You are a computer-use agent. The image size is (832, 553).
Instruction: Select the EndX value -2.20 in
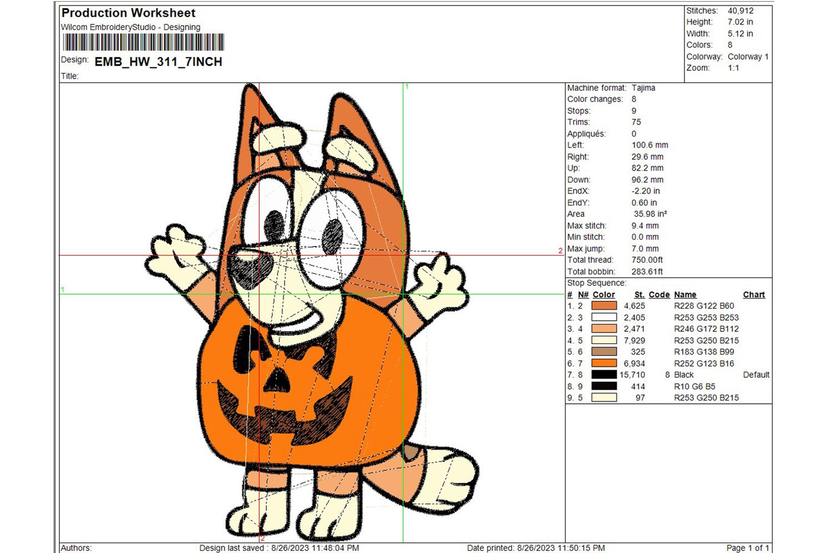point(646,191)
